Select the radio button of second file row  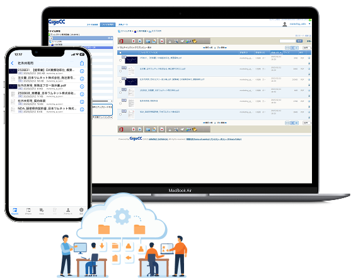click(120, 71)
